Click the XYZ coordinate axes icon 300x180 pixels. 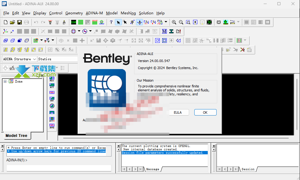pyautogui.click(x=5, y=31)
